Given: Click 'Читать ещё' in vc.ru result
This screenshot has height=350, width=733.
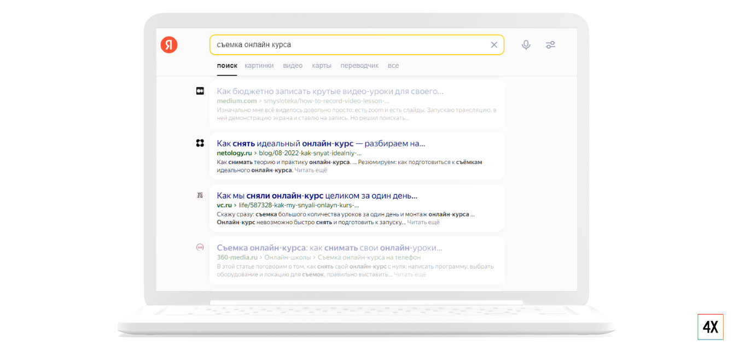Looking at the screenshot, I should click(423, 222).
